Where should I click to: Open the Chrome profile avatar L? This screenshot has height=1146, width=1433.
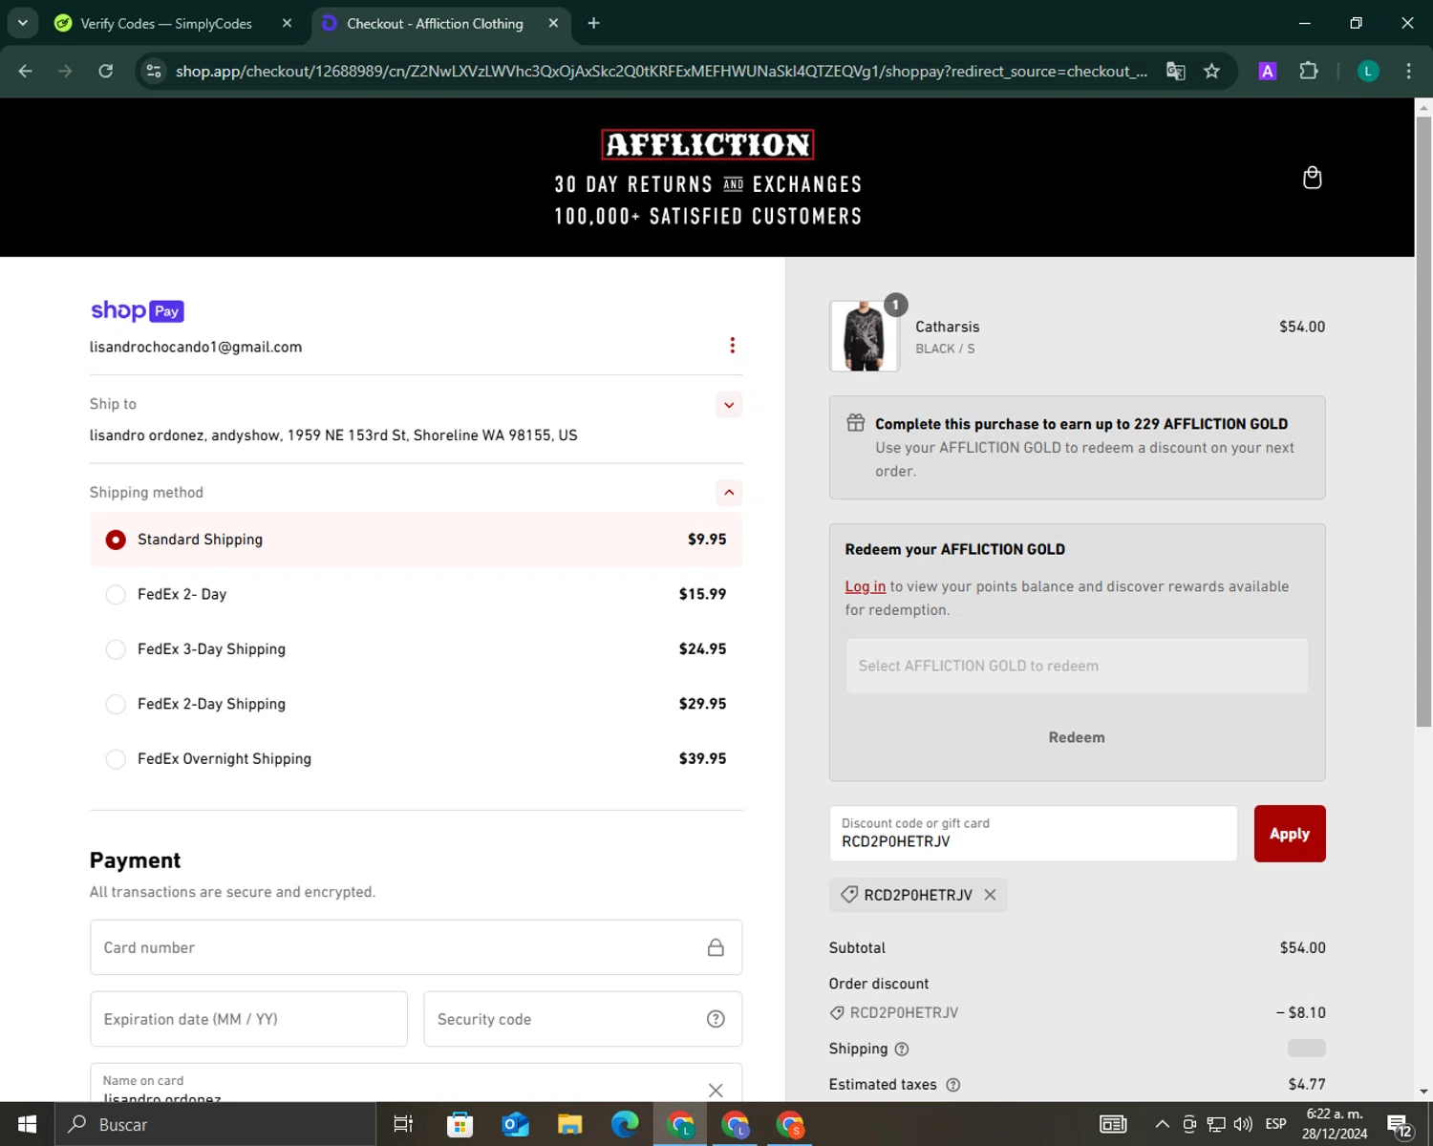(x=1368, y=71)
